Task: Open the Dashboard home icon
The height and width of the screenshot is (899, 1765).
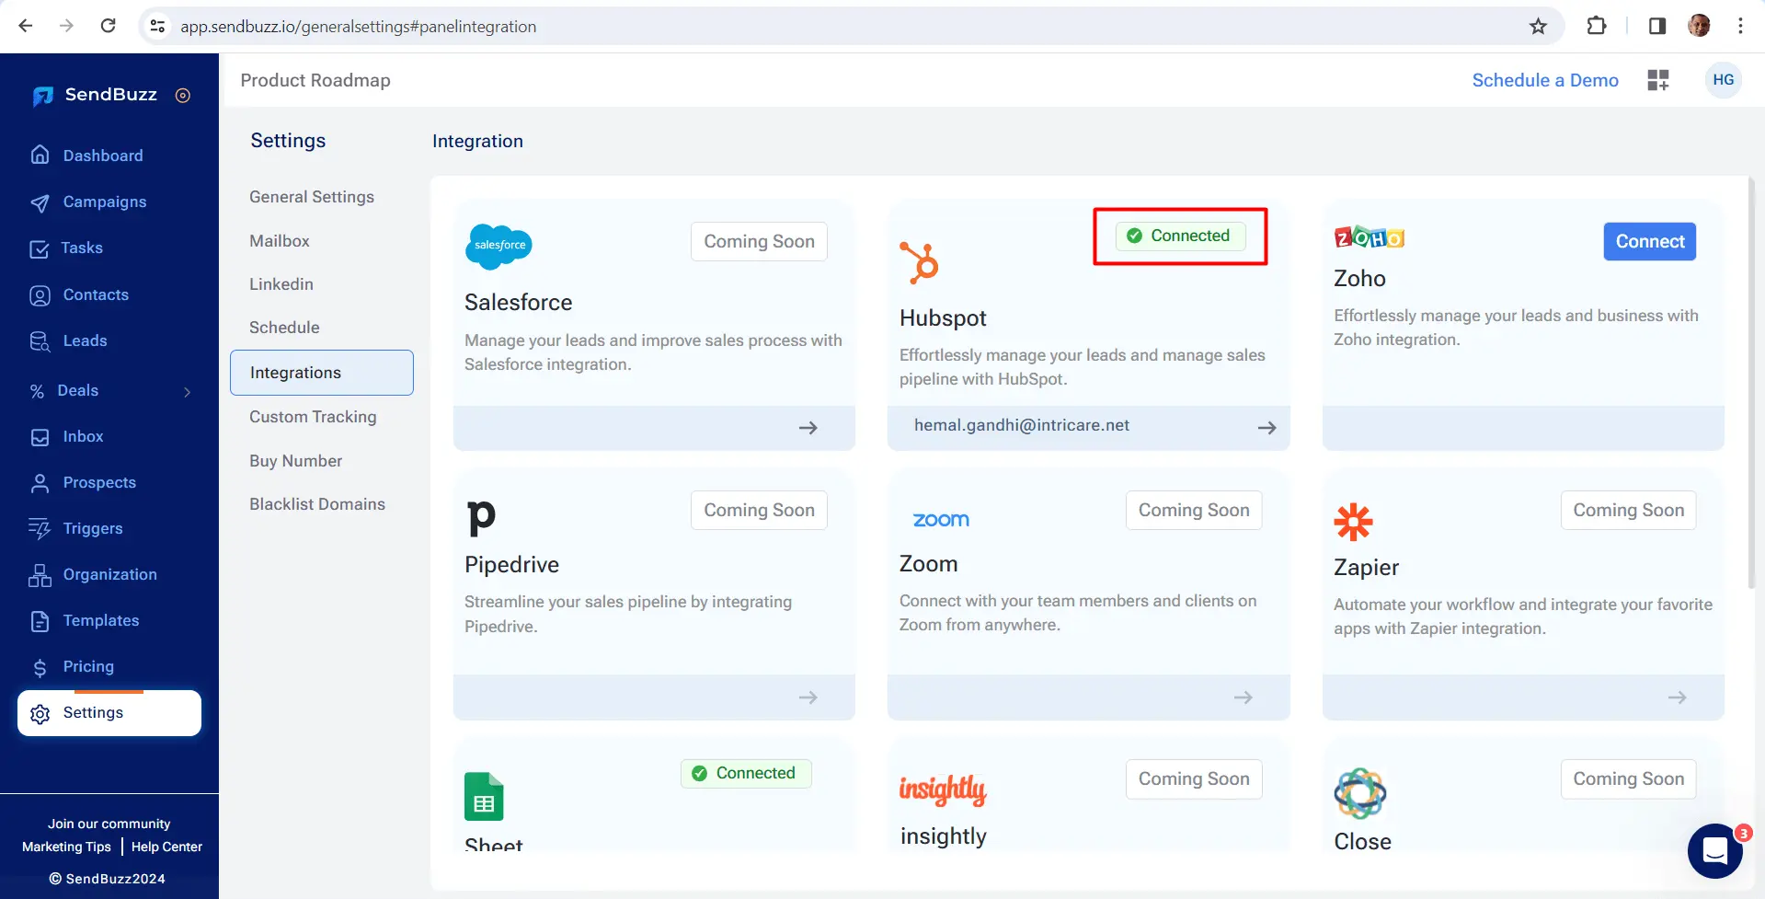Action: click(40, 155)
